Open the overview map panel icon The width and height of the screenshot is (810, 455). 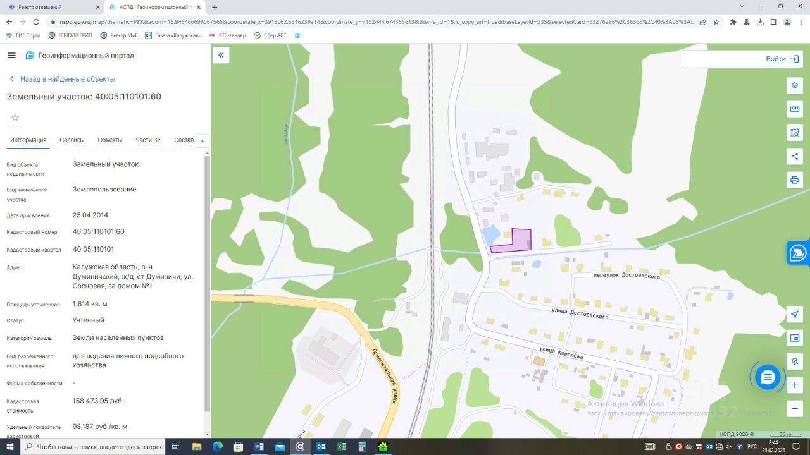click(x=795, y=338)
